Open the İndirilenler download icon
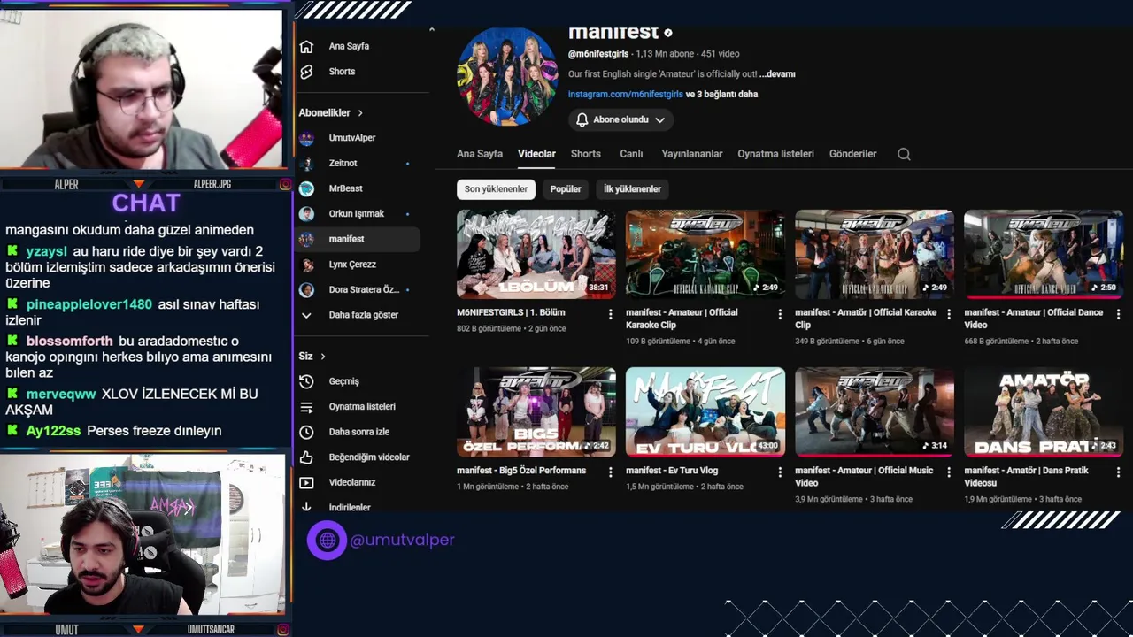This screenshot has width=1133, height=637. [306, 508]
